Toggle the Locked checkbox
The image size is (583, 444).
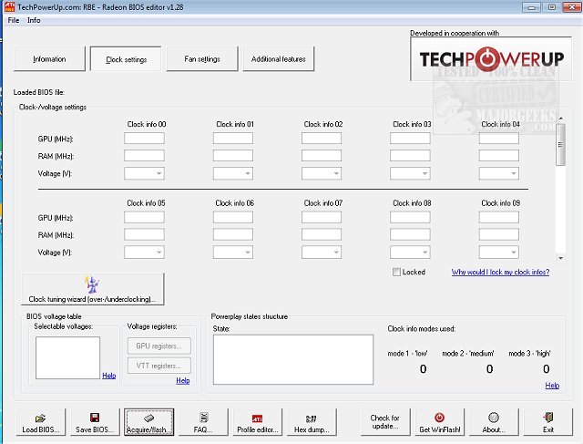point(396,272)
